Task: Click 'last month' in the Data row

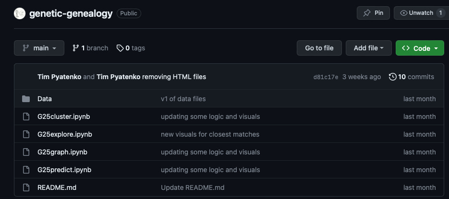Action: coord(420,99)
